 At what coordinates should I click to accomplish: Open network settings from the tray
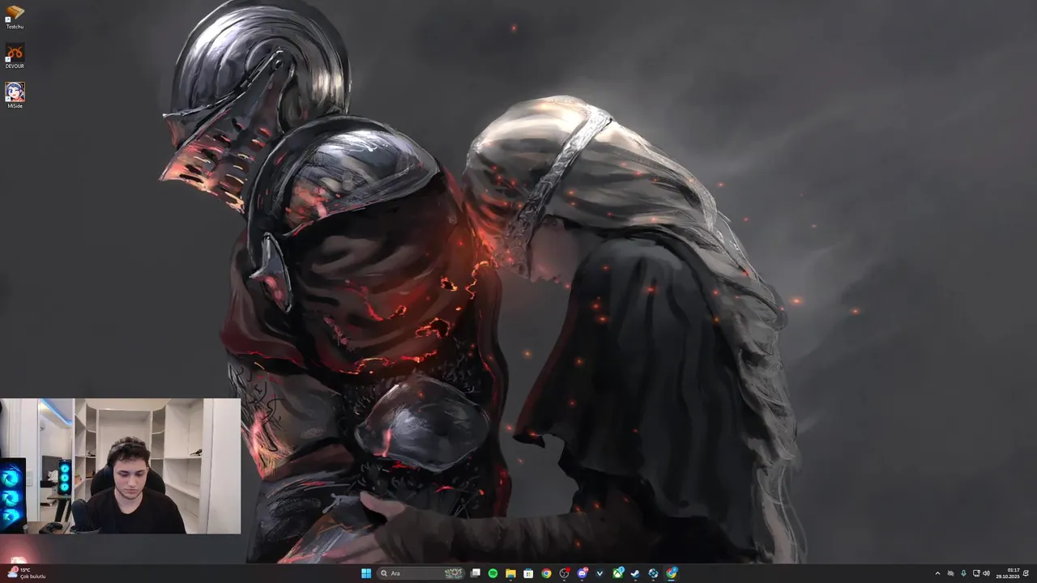pos(975,573)
